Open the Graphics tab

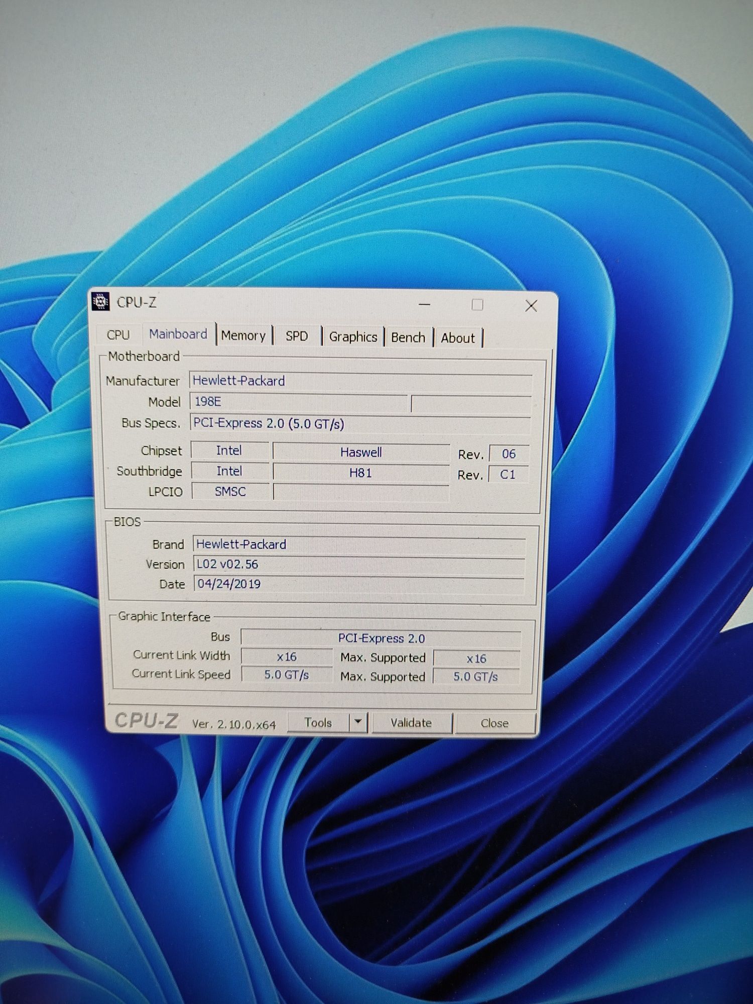(x=353, y=337)
